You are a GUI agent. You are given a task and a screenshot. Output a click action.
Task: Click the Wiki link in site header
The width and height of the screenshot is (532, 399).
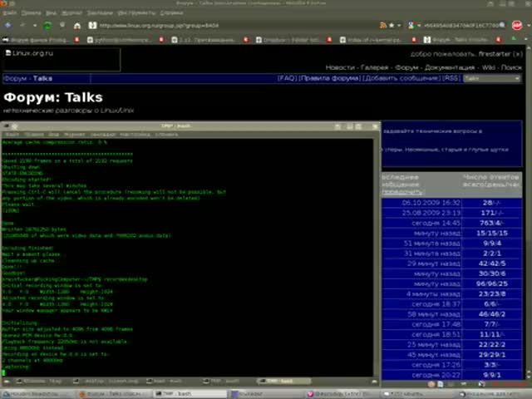pos(489,66)
